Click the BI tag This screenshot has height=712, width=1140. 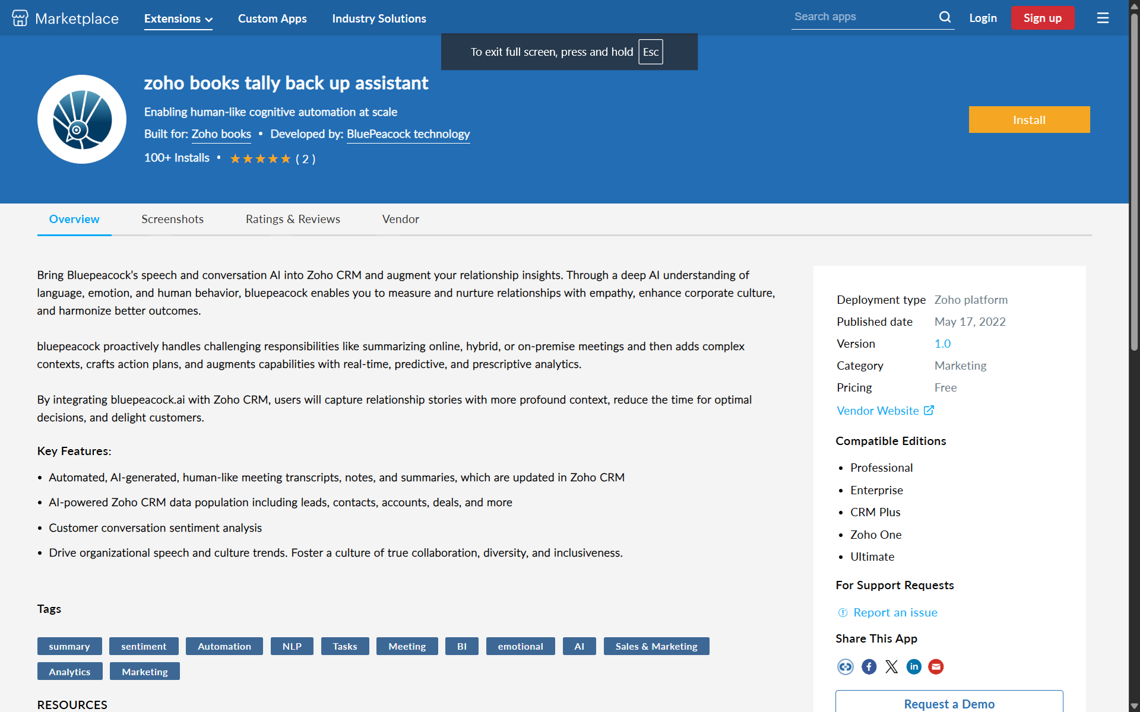462,646
